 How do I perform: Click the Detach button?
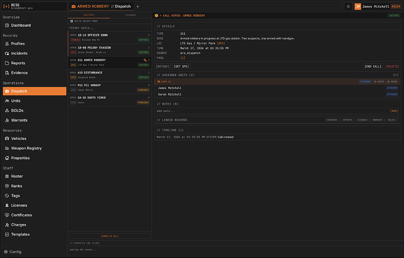coord(163,67)
